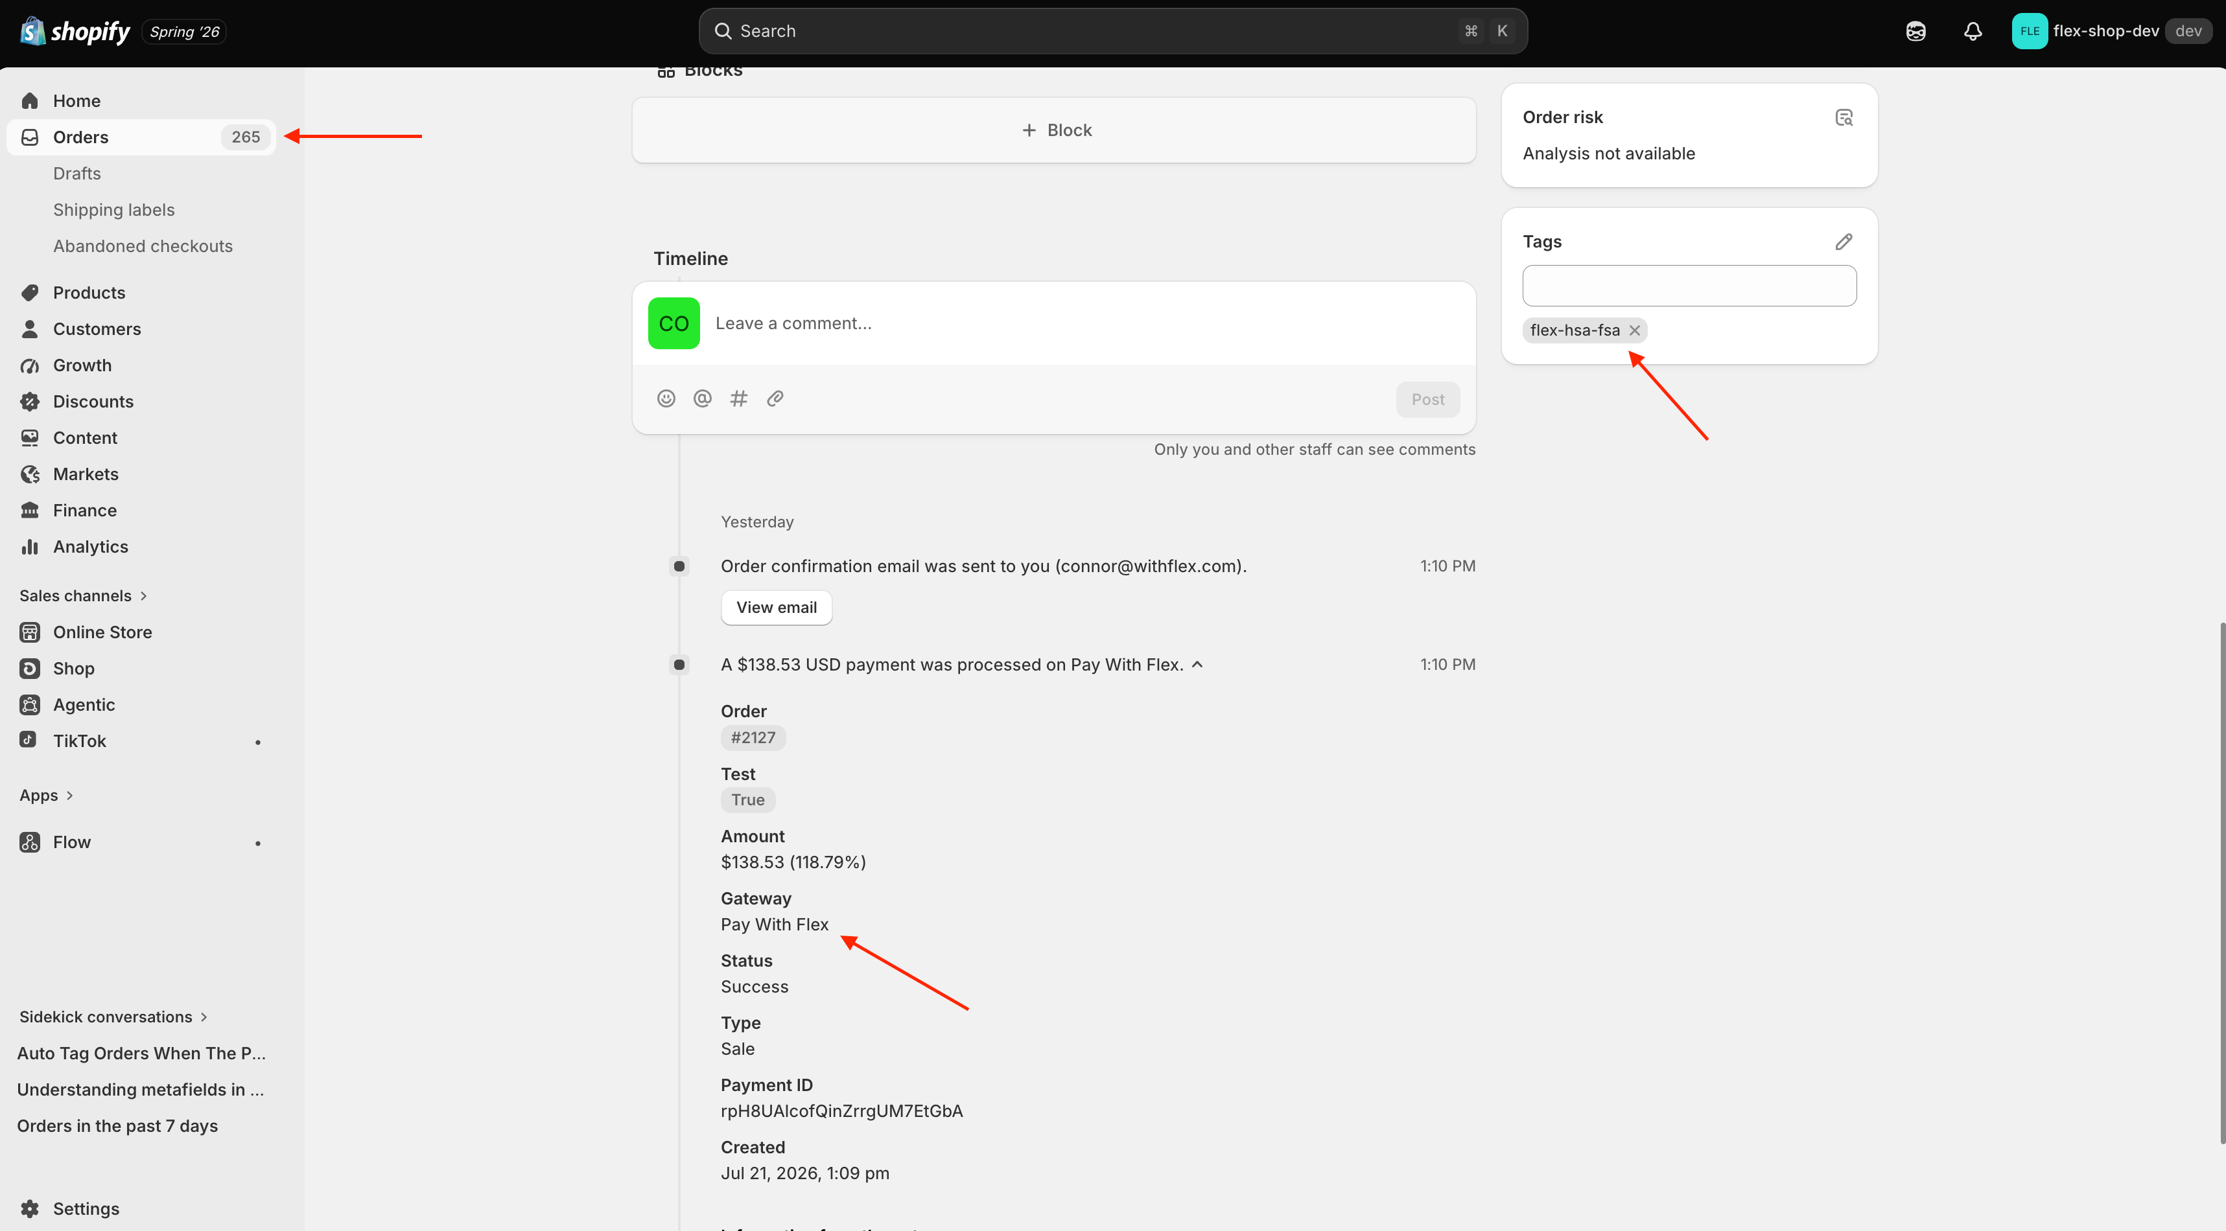Click the Finance bank icon
The width and height of the screenshot is (2226, 1231).
(30, 511)
